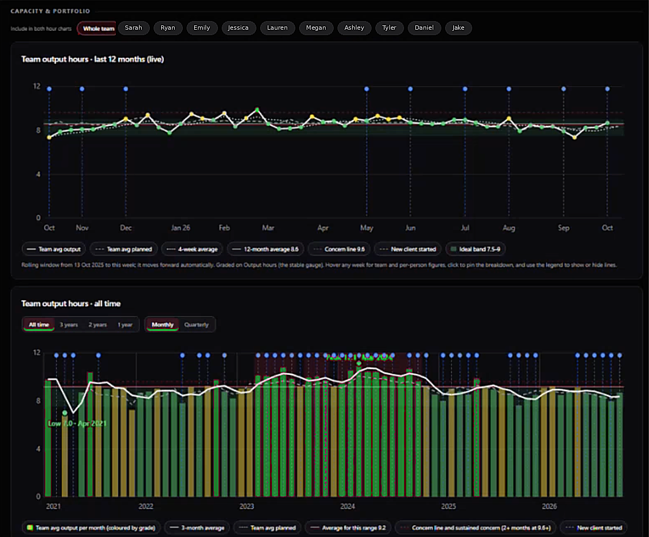Filter hour charts by Ryan
649x537 pixels.
(168, 28)
